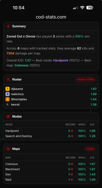Open the purple Hardpoint best mode link

point(61,60)
